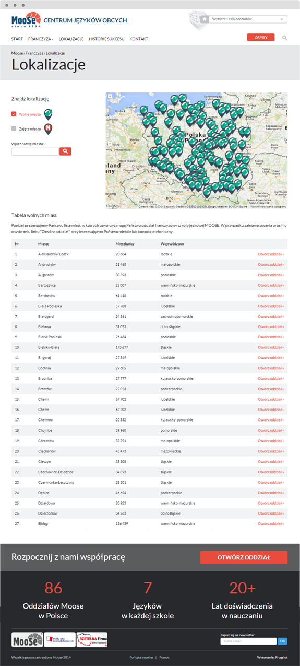This screenshot has height=666, width=300.
Task: Click the home icon in branch selector
Action: pyautogui.click(x=205, y=19)
